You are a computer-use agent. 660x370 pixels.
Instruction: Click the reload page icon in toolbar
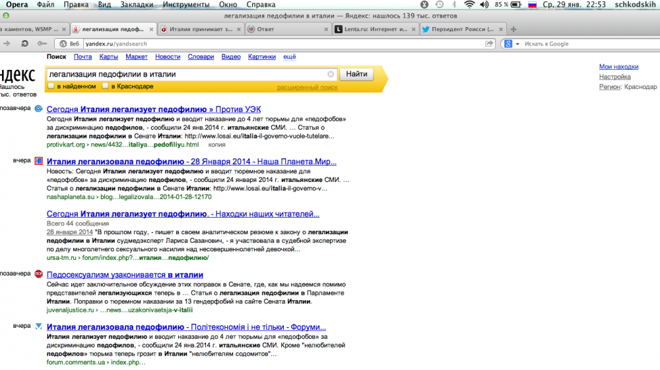pyautogui.click(x=24, y=44)
